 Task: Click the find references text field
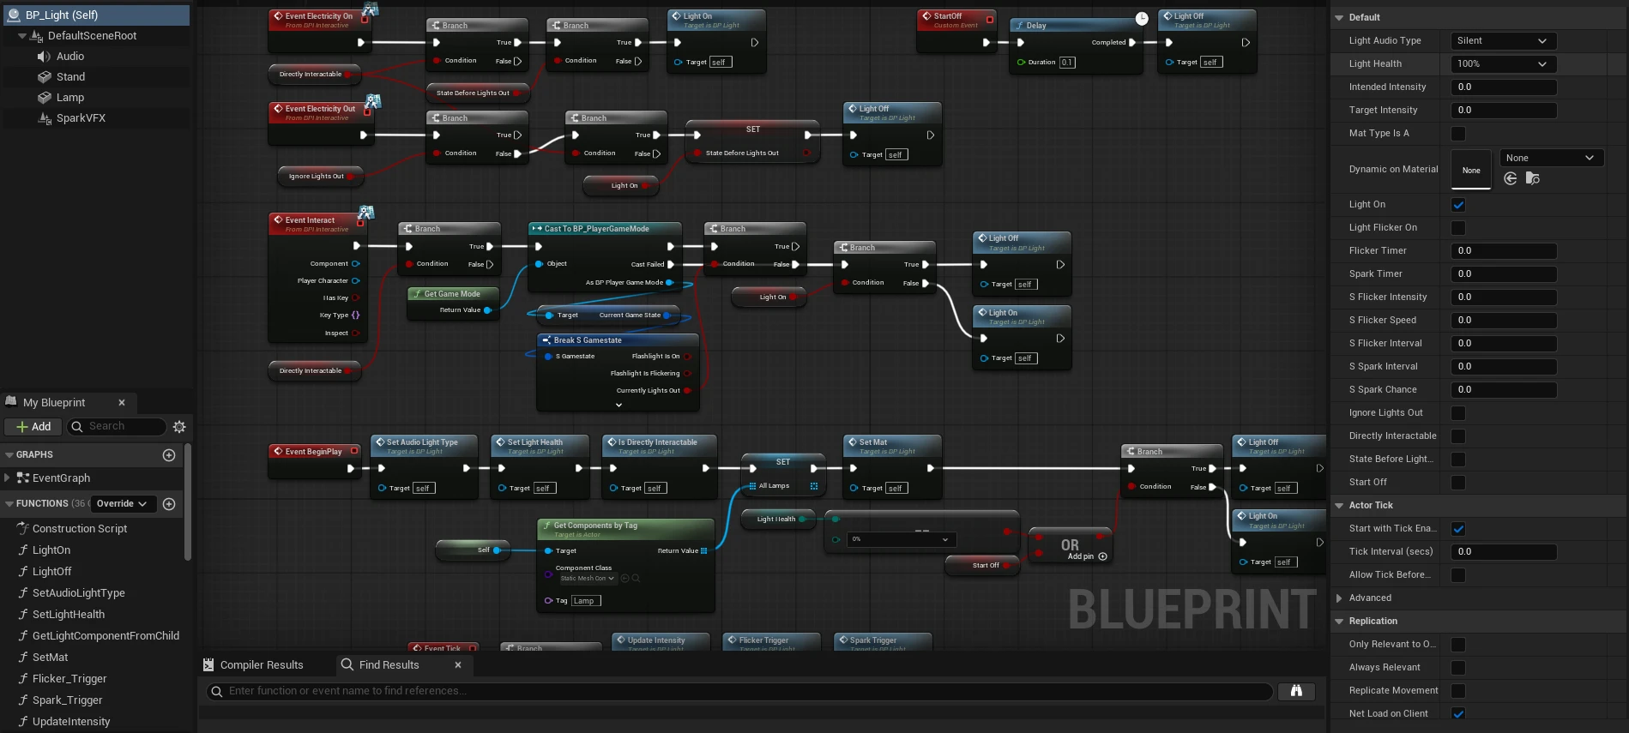739,691
